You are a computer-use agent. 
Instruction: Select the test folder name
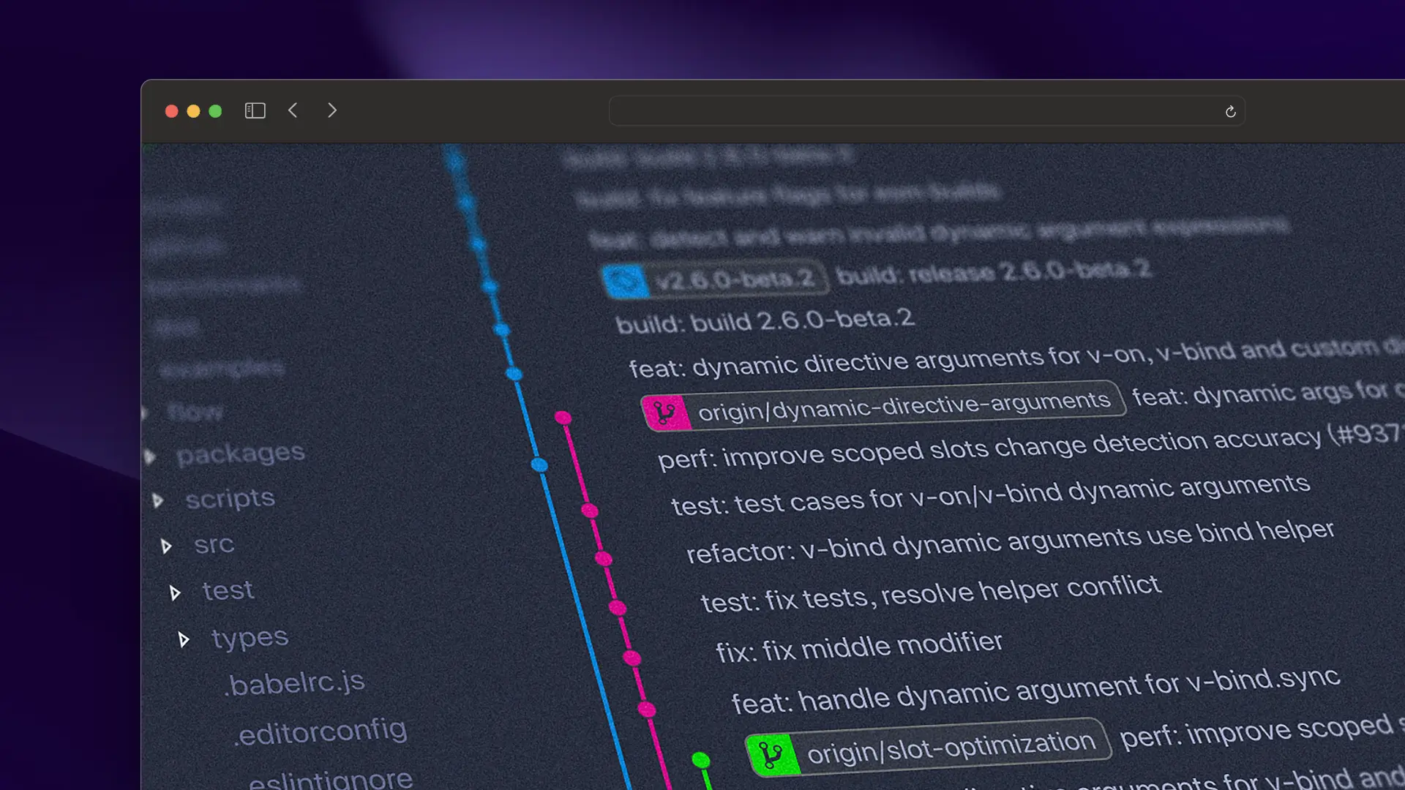[x=228, y=590]
